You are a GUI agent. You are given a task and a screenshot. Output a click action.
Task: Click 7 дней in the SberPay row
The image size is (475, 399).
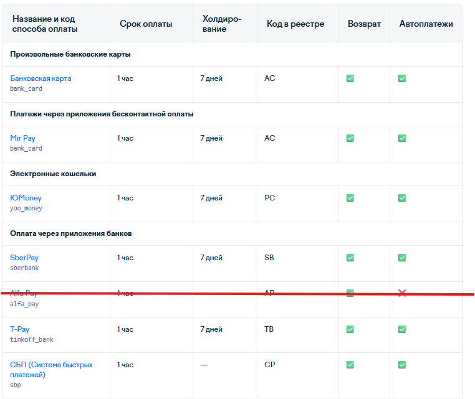(x=211, y=258)
